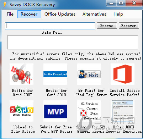Open the Microsoft Word error dialog thumbnail

pos(122,111)
